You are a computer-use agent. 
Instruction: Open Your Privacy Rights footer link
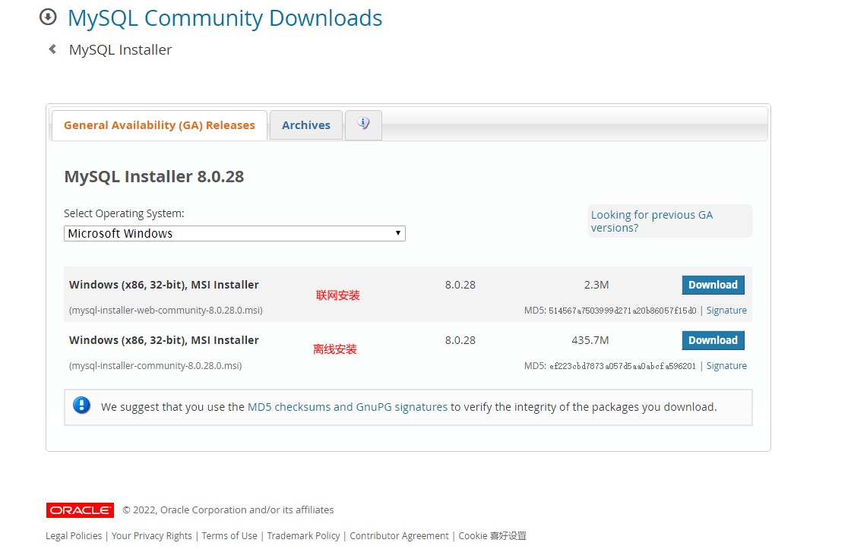(151, 536)
